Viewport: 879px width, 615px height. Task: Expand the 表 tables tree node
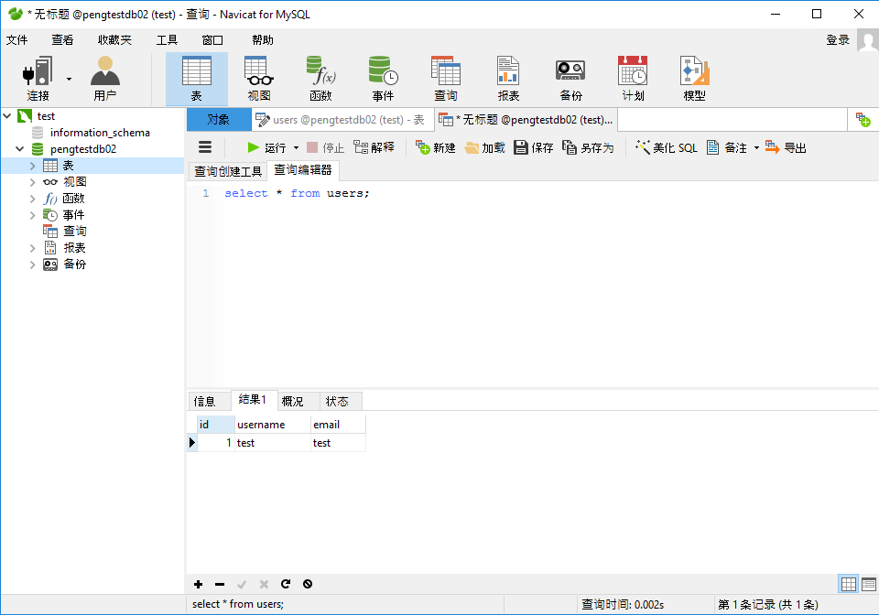[33, 166]
